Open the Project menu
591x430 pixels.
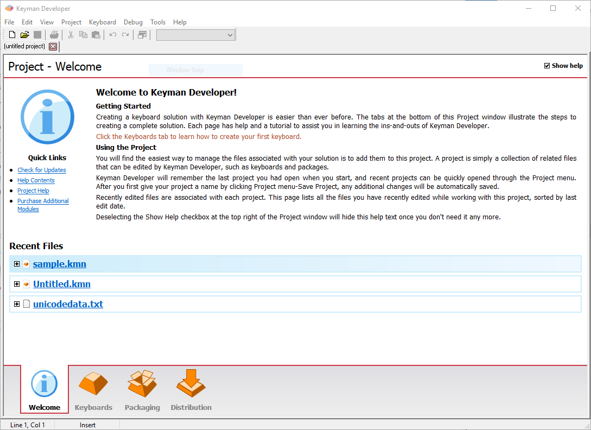(x=71, y=22)
